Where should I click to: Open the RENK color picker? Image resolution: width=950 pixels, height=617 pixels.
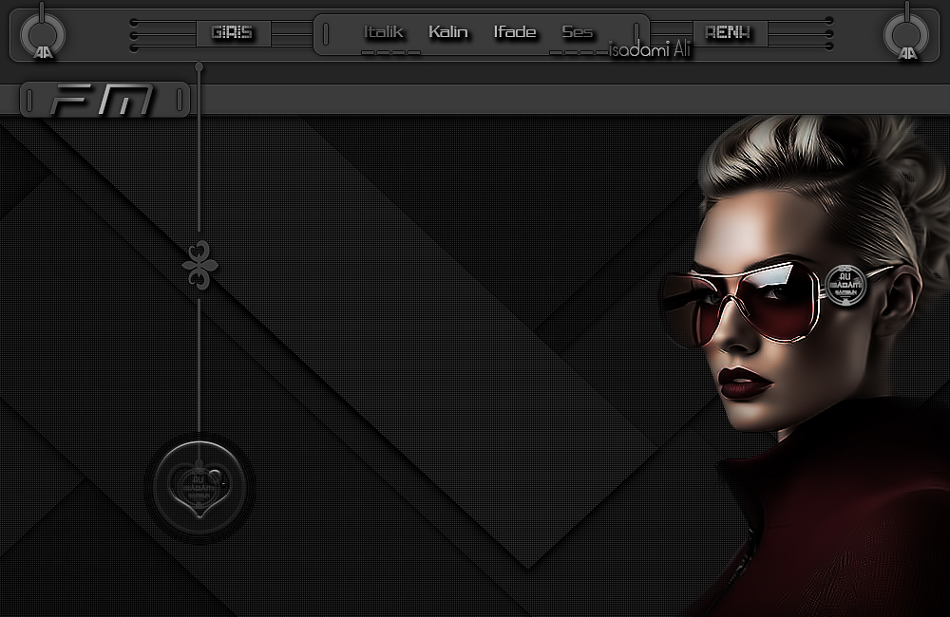(x=730, y=32)
